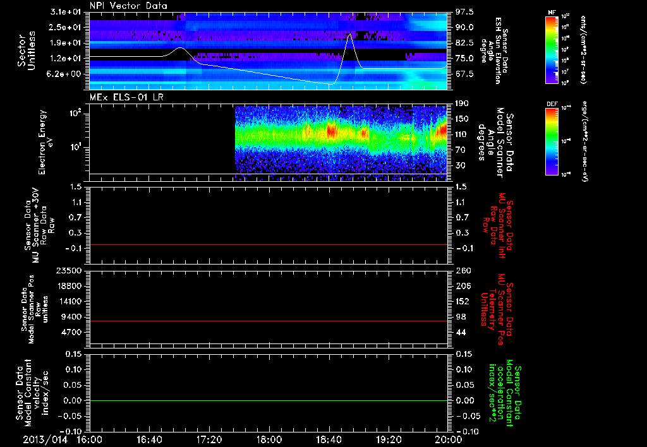Click the 18:00 time axis label
This screenshot has height=447, width=647.
click(x=269, y=439)
